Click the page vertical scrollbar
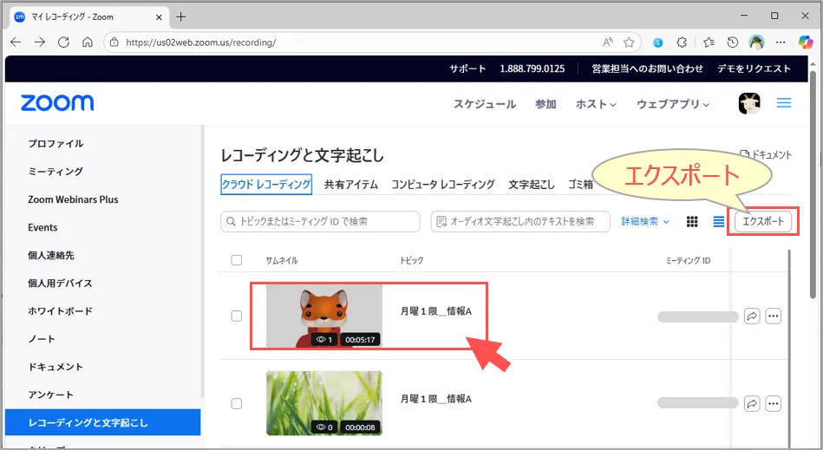Screen dimensions: 823x450 (813, 184)
